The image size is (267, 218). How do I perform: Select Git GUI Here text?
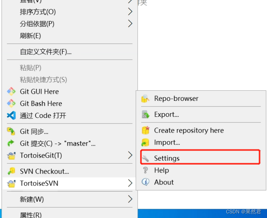tap(40, 92)
